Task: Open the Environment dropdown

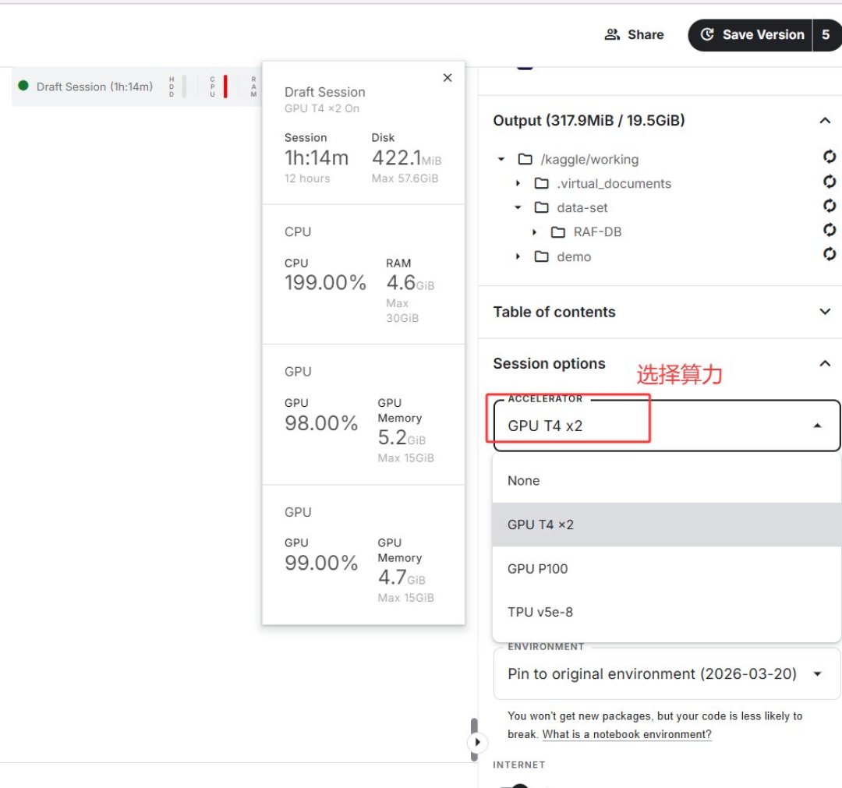Action: pyautogui.click(x=667, y=674)
